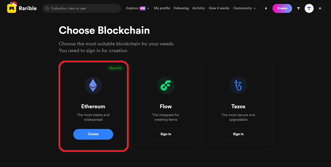
Task: Click the blue Ethereum Create button
Action: (93, 134)
